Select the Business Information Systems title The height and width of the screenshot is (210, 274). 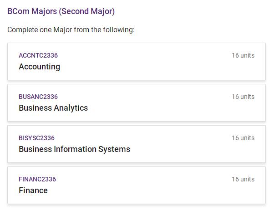pos(74,149)
